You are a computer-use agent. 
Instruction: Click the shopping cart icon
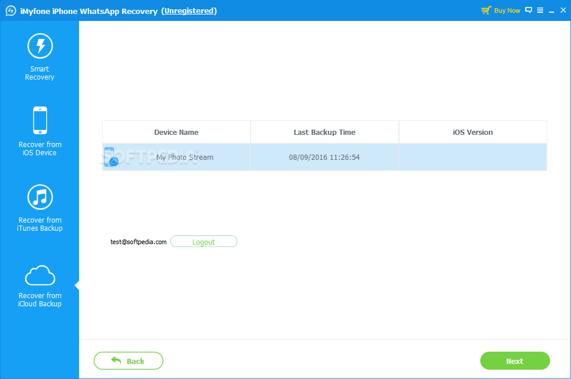point(486,10)
